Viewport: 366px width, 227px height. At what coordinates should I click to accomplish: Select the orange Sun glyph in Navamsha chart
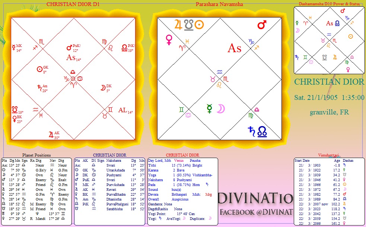199,25
